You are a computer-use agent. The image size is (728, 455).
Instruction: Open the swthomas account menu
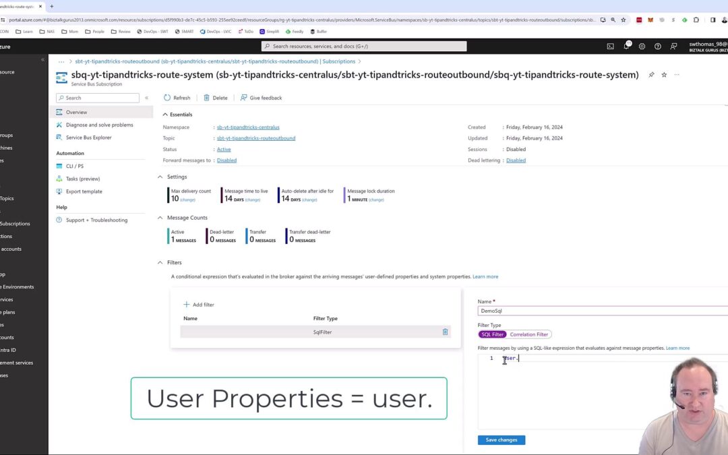coord(708,47)
